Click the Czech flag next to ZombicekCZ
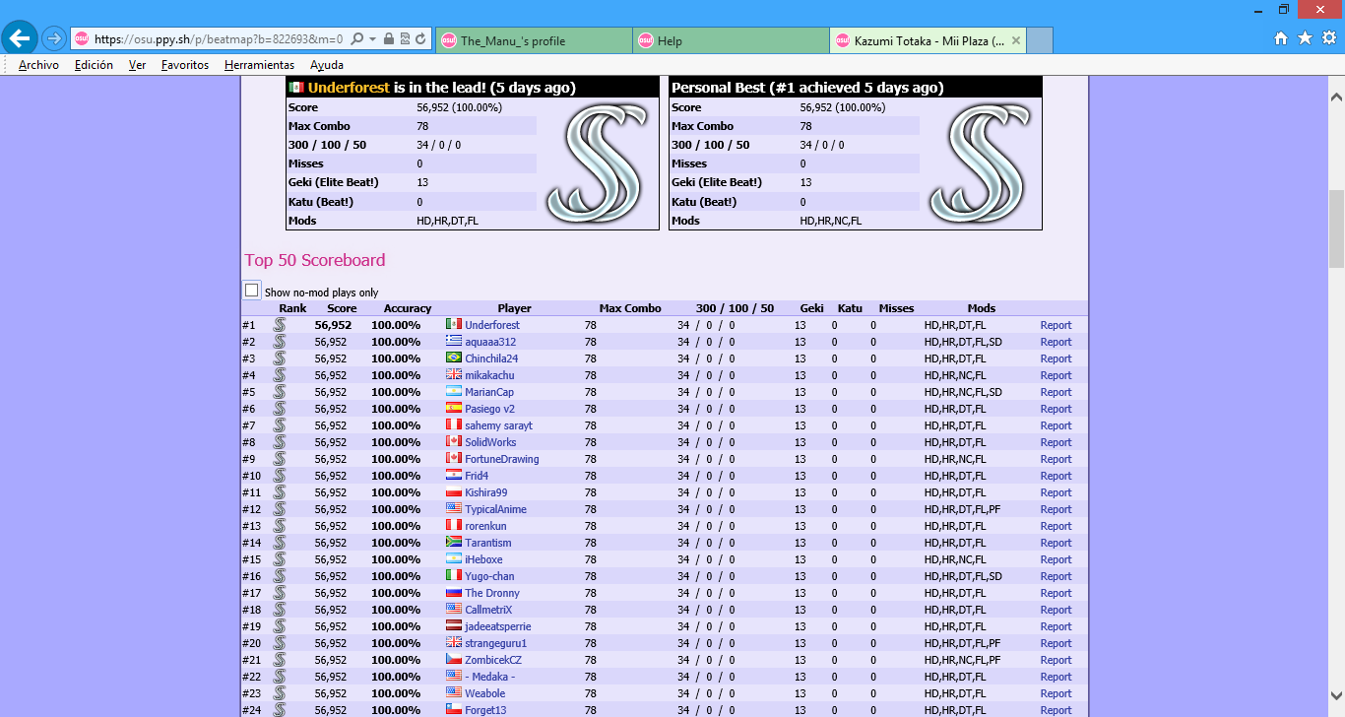Viewport: 1345px width, 717px height. pyautogui.click(x=454, y=659)
